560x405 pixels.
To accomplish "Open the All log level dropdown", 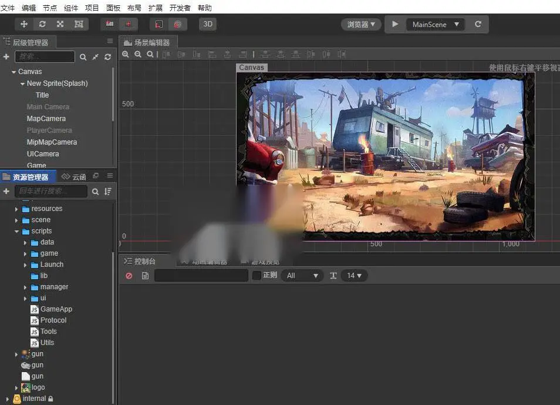I will [302, 276].
